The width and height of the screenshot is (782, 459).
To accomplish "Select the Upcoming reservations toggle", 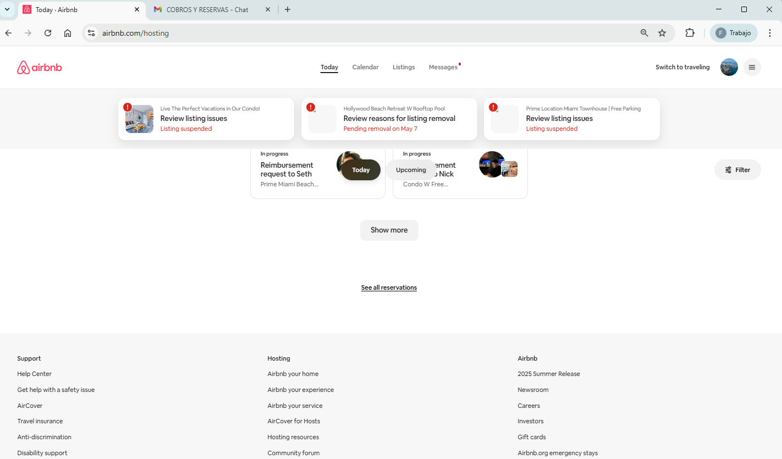I will click(x=411, y=170).
